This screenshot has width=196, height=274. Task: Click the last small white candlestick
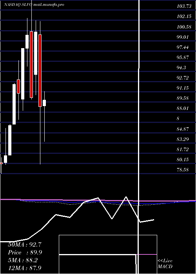[44, 103]
